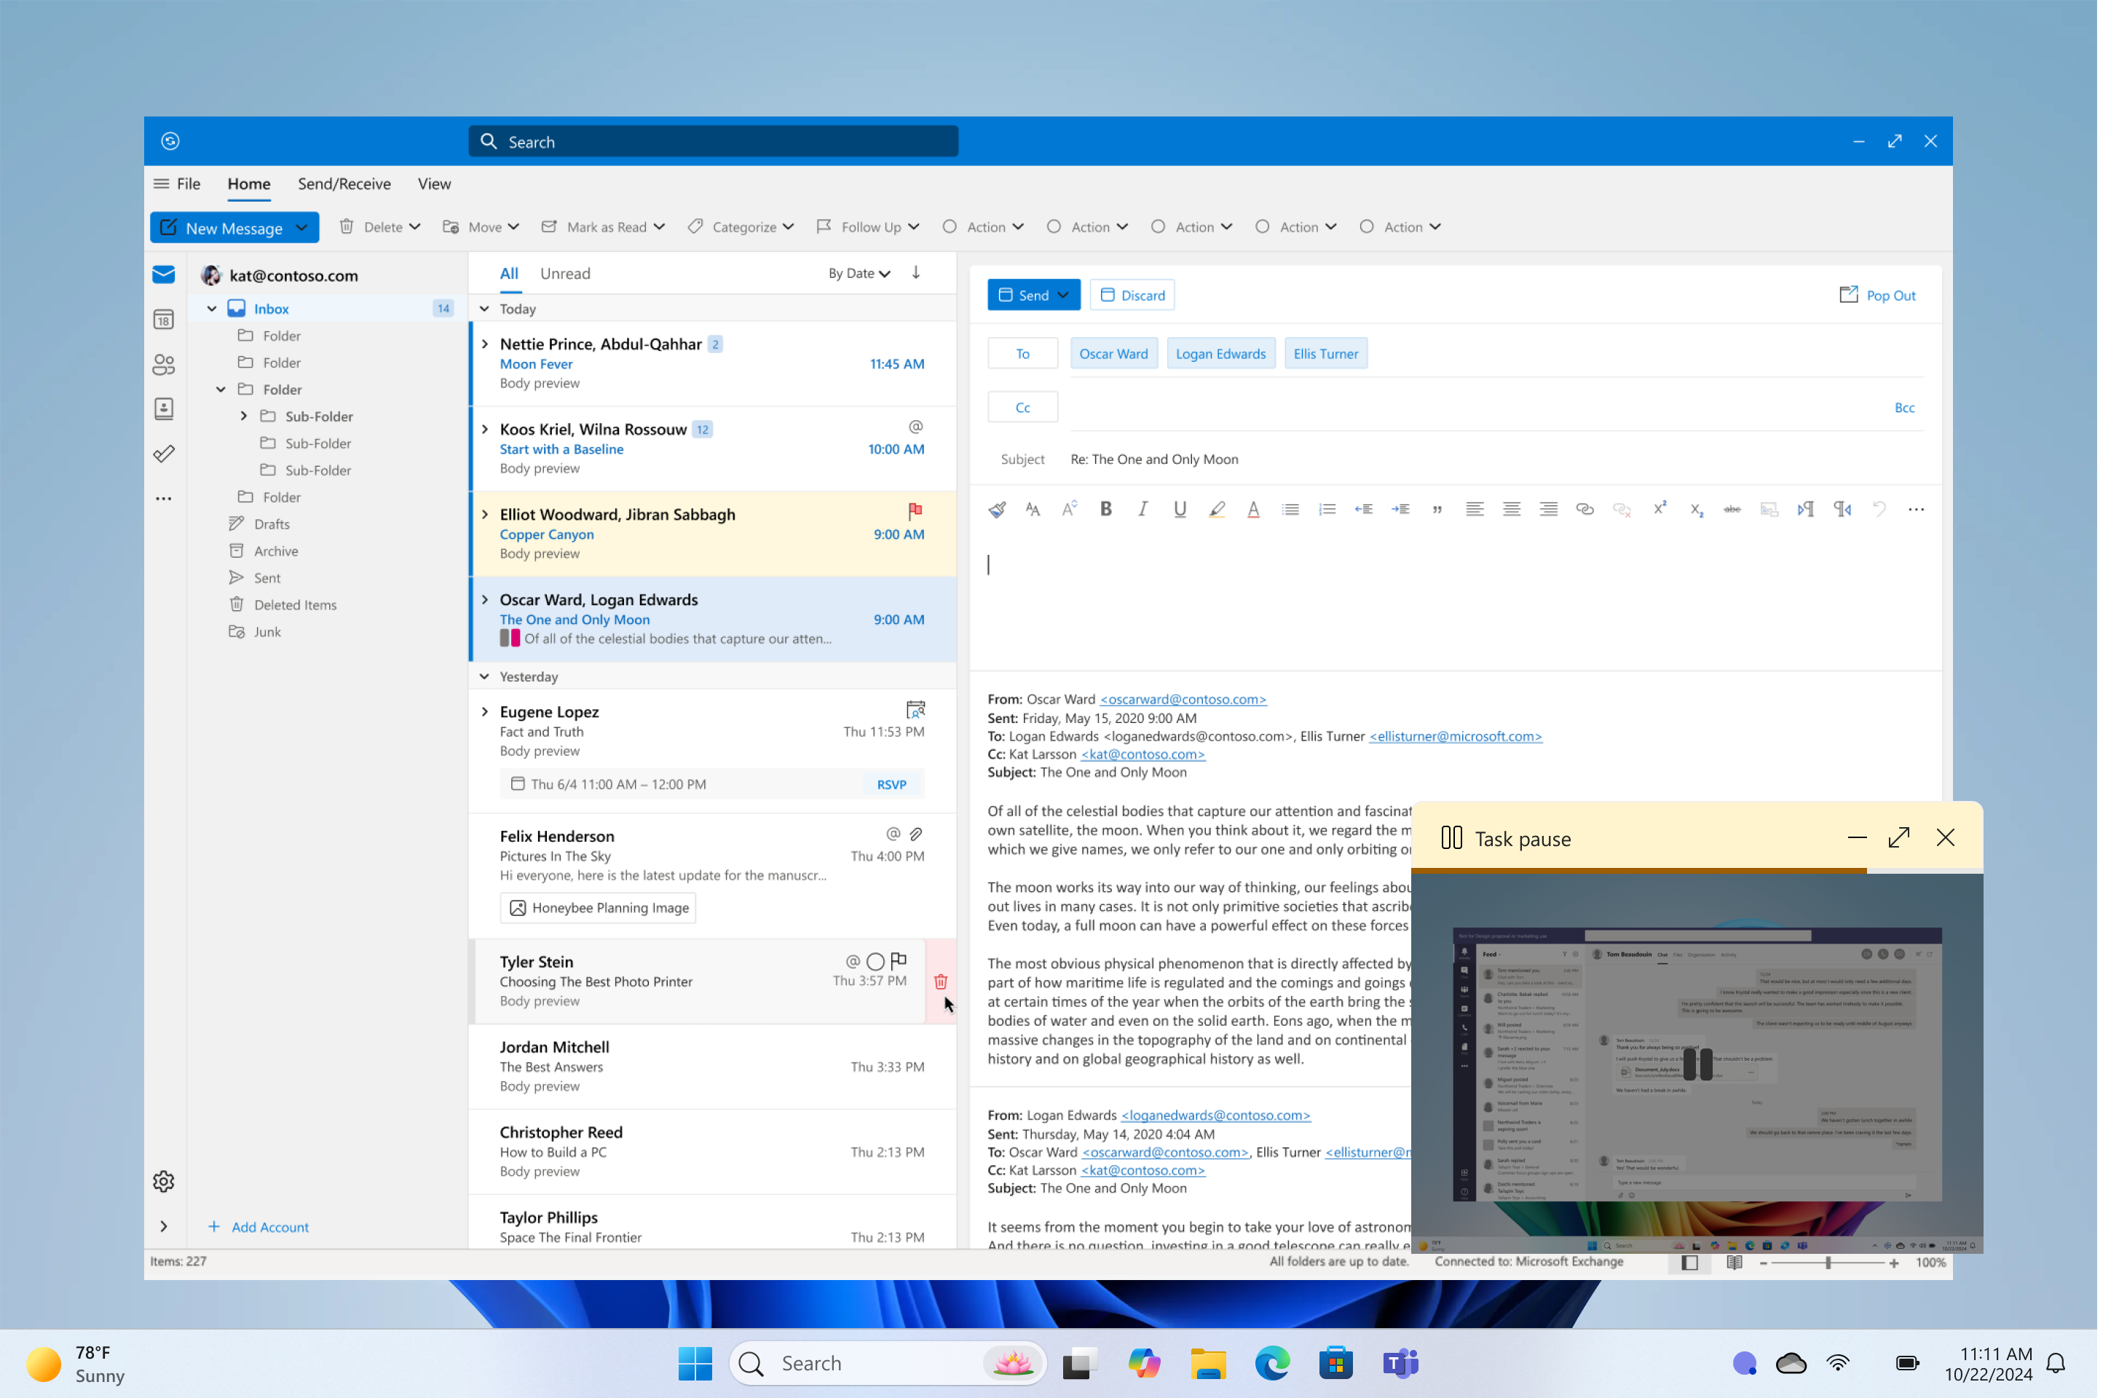Click Pop Out to open compose window

(x=1896, y=298)
